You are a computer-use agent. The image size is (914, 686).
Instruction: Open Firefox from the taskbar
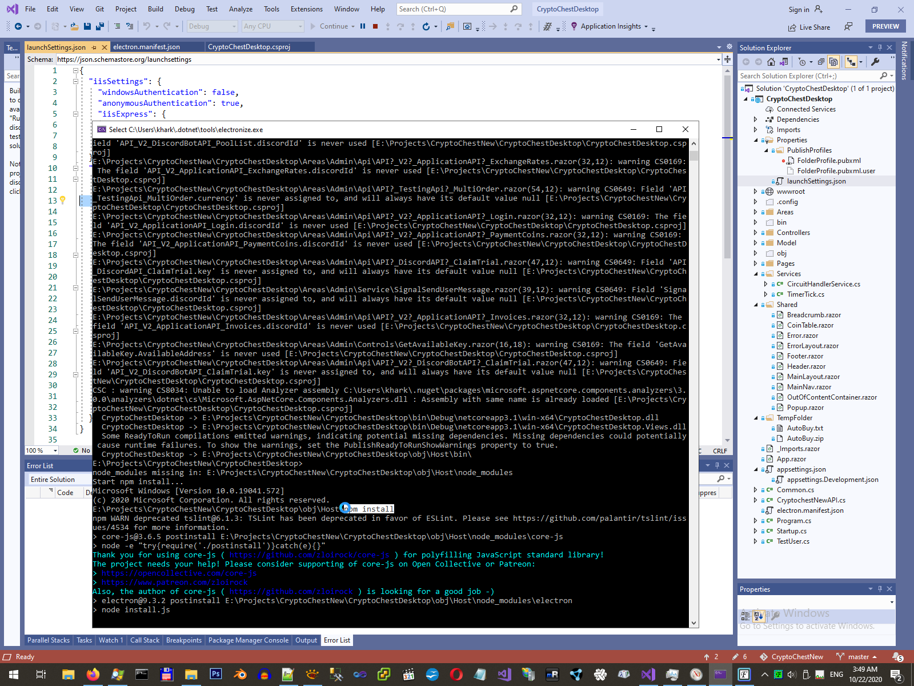point(93,675)
